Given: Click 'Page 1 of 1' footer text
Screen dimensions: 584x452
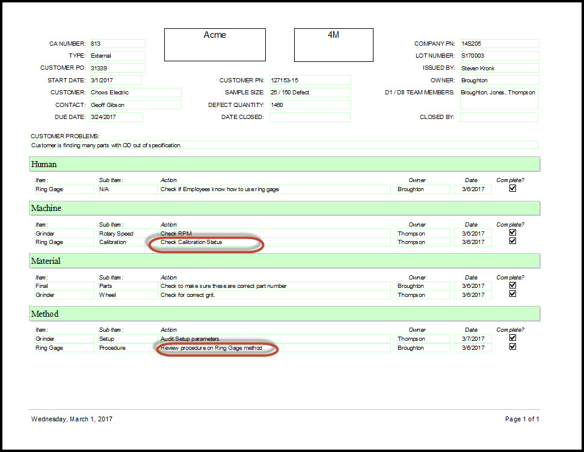Looking at the screenshot, I should click(x=522, y=419).
